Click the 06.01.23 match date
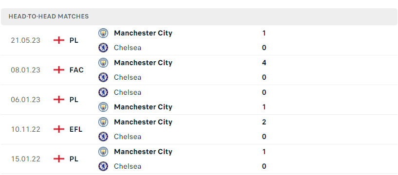The width and height of the screenshot is (398, 175). pos(26,100)
